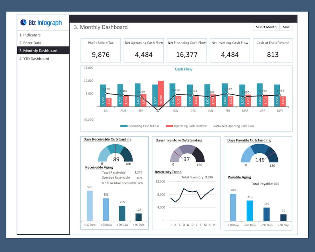Select Net Financing Cash Flow value 16,377

point(186,54)
